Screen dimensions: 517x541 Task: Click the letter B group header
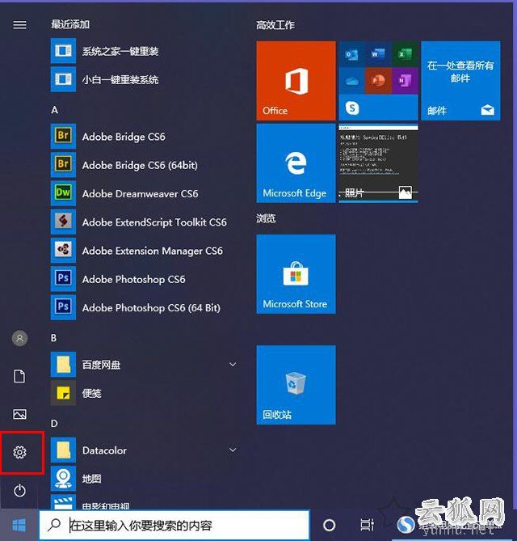[x=54, y=338]
